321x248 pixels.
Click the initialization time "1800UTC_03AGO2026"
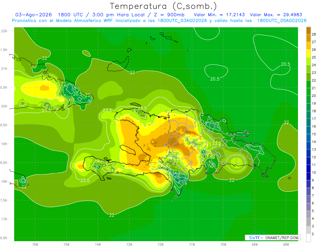point(182,21)
